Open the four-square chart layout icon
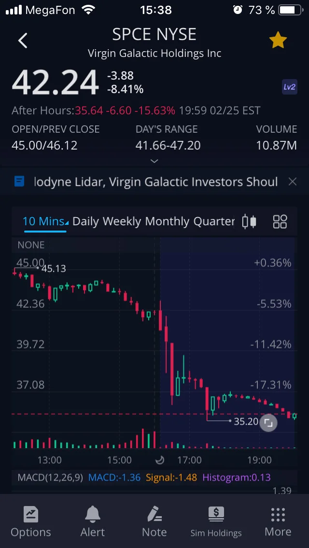 280,221
